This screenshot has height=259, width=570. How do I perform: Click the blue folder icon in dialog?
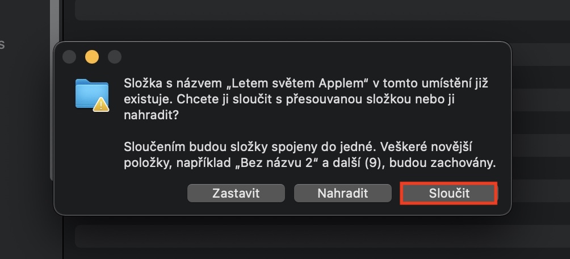pos(91,93)
